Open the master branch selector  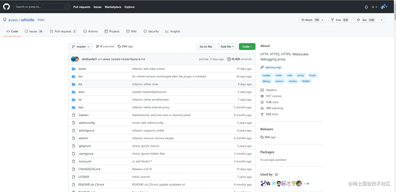click(x=80, y=47)
